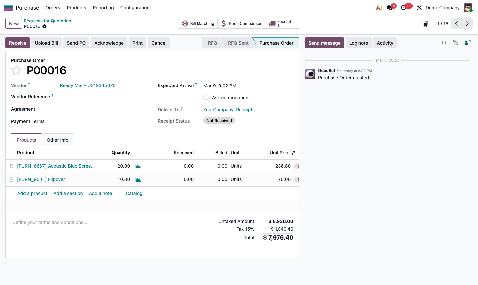Switch to the Other Info tab
The height and width of the screenshot is (285, 478).
click(x=57, y=140)
